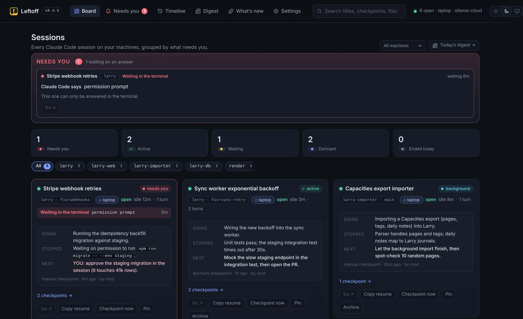Click Checkpoint now in Capacities importer card
This screenshot has width=523, height=319.
[418, 294]
